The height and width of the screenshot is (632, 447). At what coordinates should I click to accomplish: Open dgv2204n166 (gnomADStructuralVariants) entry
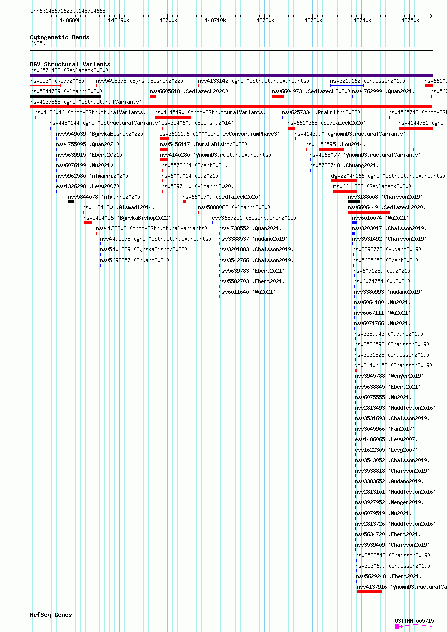tap(388, 176)
